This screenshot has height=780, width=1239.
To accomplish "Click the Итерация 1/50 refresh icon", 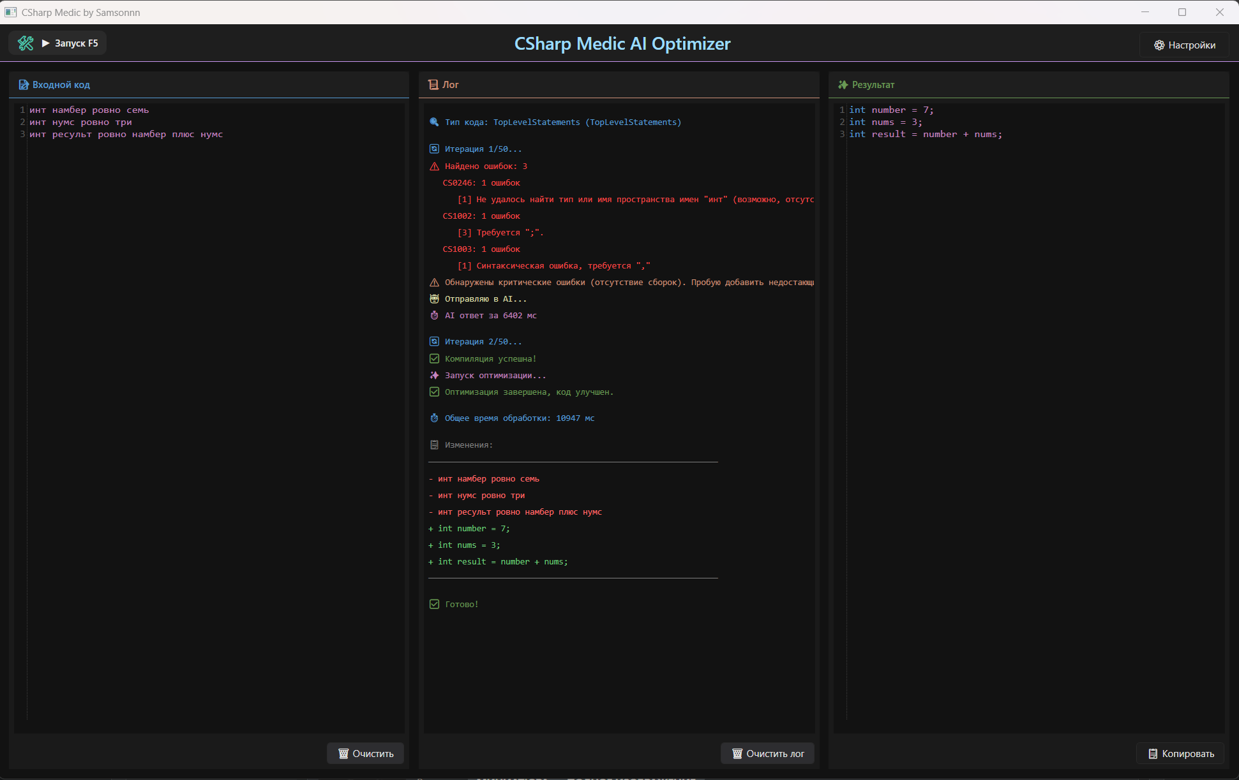I will 434,149.
